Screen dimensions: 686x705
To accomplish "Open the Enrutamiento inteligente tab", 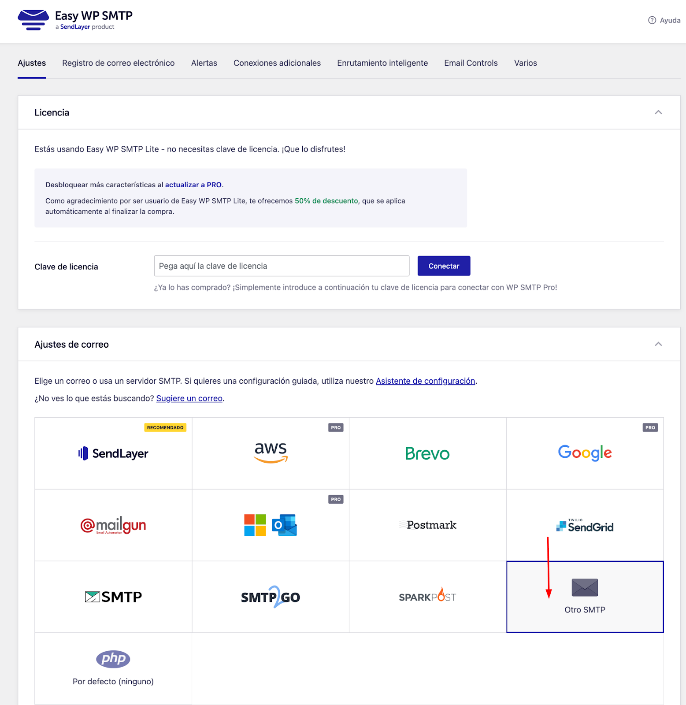I will point(382,63).
